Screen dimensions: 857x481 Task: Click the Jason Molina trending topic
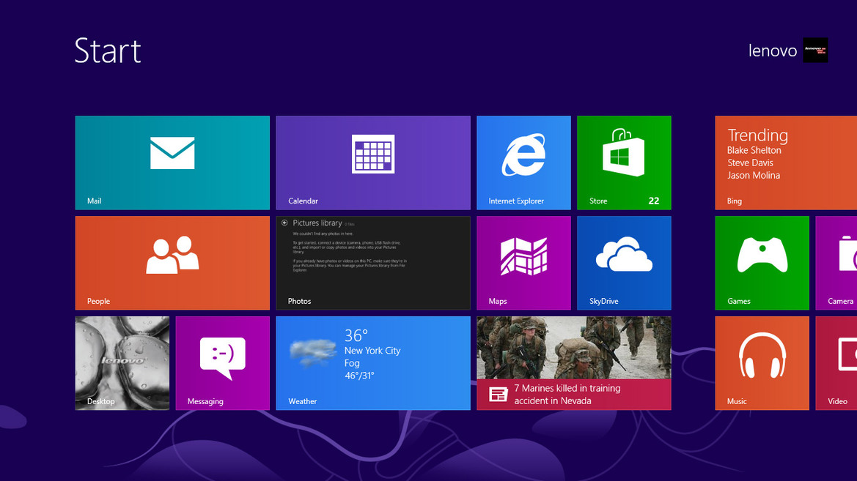click(x=753, y=175)
